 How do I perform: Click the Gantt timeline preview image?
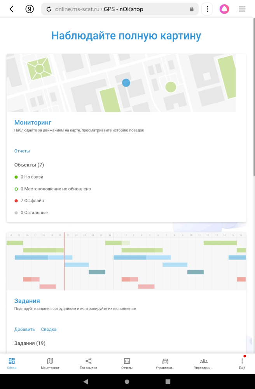pyautogui.click(x=126, y=261)
